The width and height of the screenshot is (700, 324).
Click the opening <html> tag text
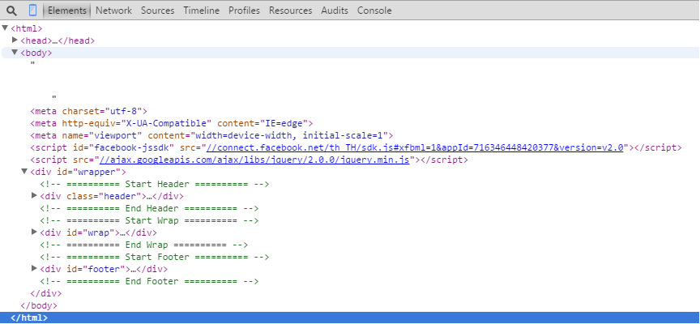27,28
